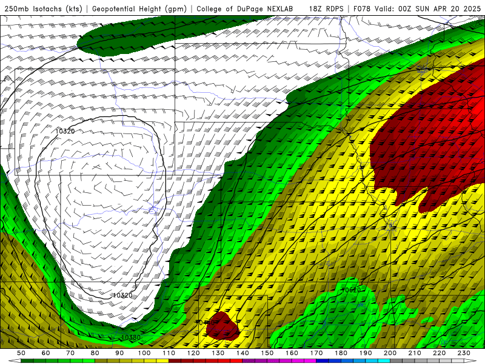The width and height of the screenshot is (485, 364).
Task: Pick the purple swatch just after 140
Action: 249,361
